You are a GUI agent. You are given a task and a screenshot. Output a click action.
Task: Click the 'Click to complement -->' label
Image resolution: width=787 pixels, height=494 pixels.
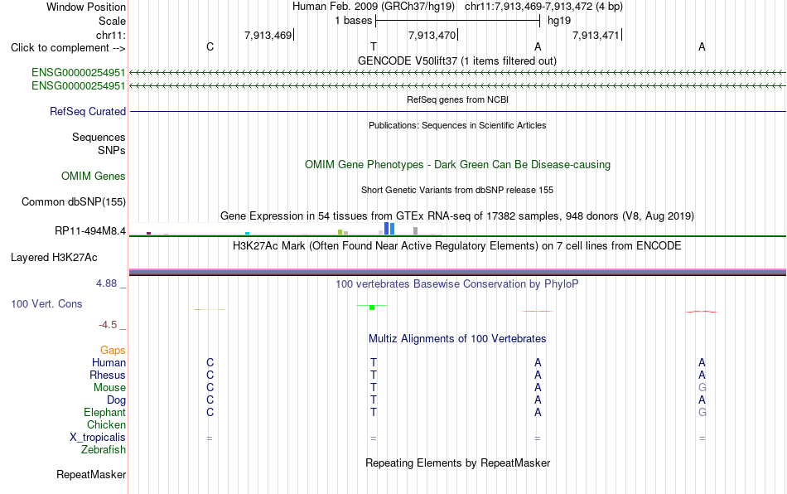pos(68,48)
